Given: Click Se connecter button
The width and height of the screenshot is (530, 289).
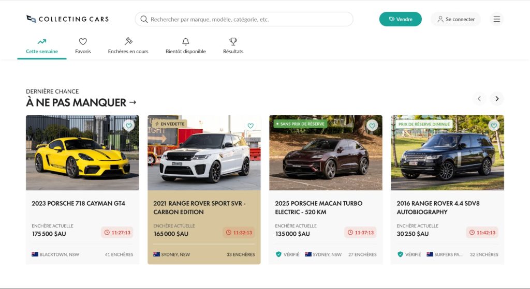Looking at the screenshot, I should pos(455,19).
